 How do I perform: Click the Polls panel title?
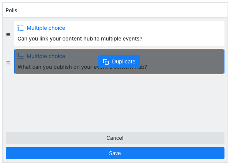coord(12,10)
